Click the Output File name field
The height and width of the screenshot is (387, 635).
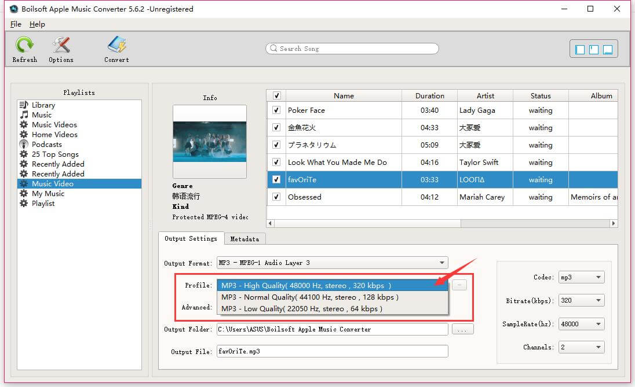point(332,351)
